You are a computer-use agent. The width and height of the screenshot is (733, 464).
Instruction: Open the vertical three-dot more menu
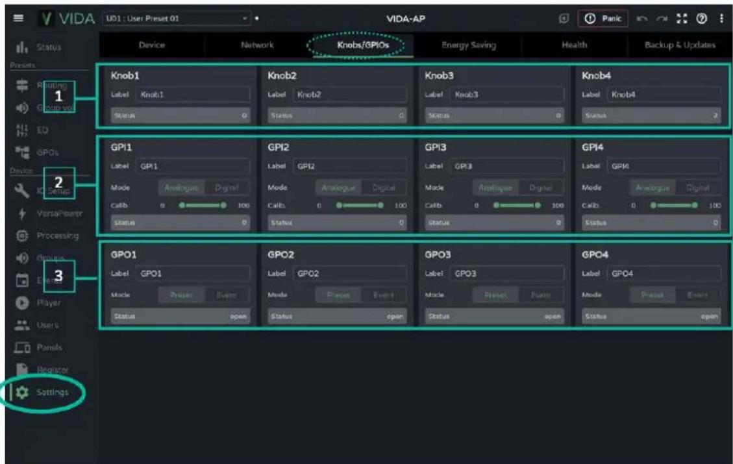point(721,19)
